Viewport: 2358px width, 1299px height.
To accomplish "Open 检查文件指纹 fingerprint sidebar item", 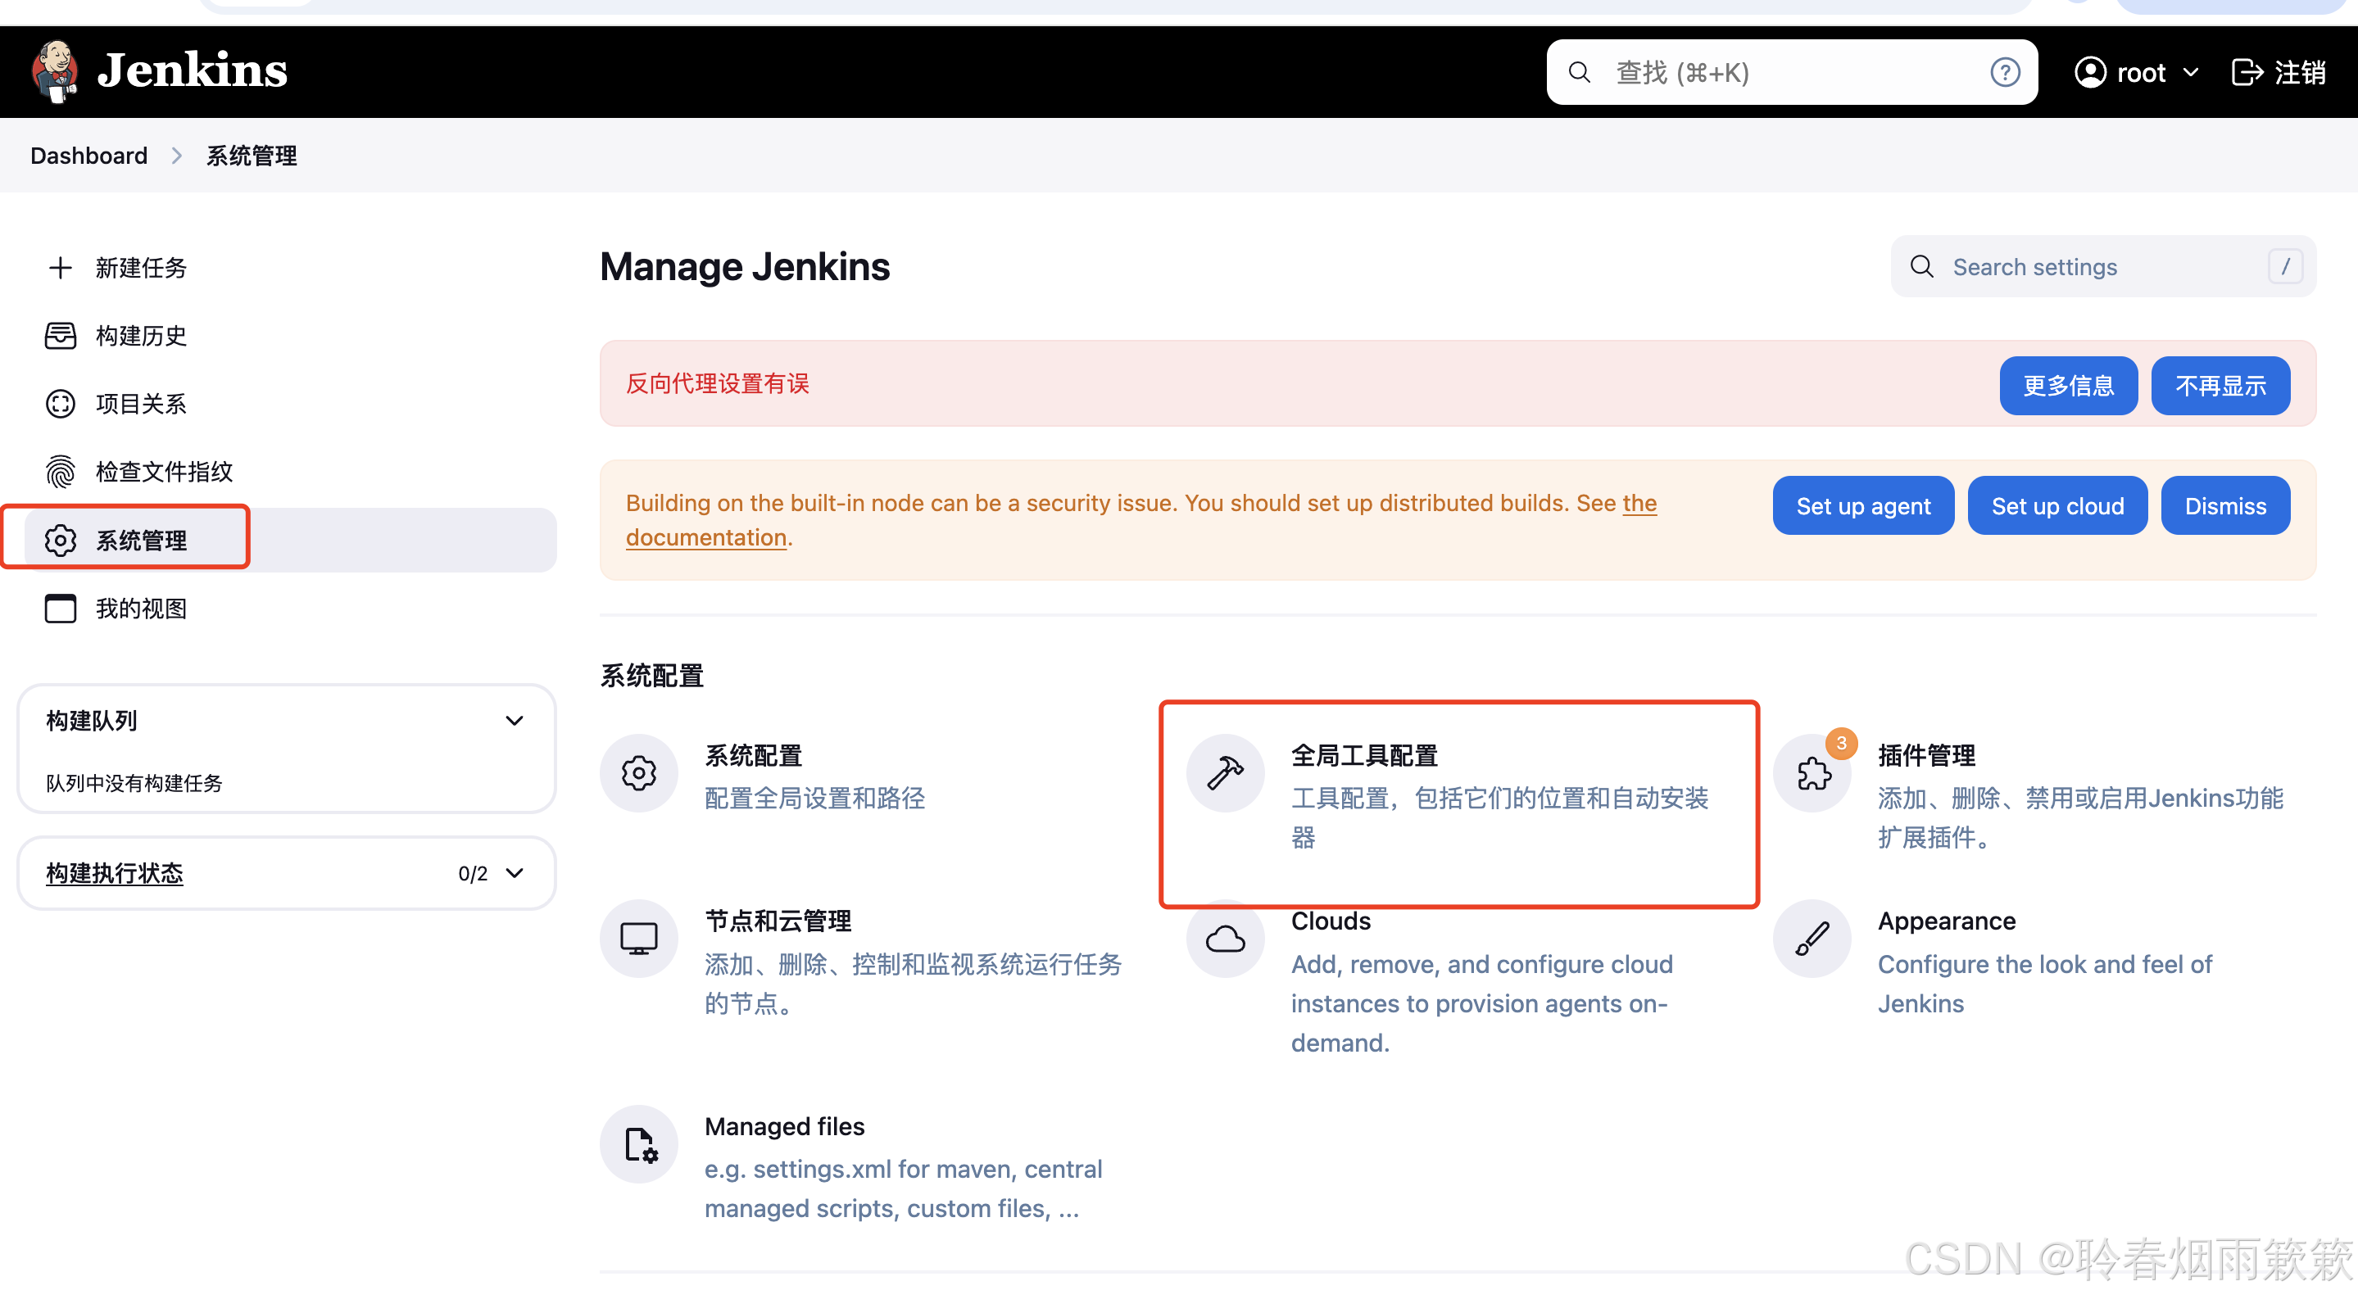I will click(x=163, y=472).
